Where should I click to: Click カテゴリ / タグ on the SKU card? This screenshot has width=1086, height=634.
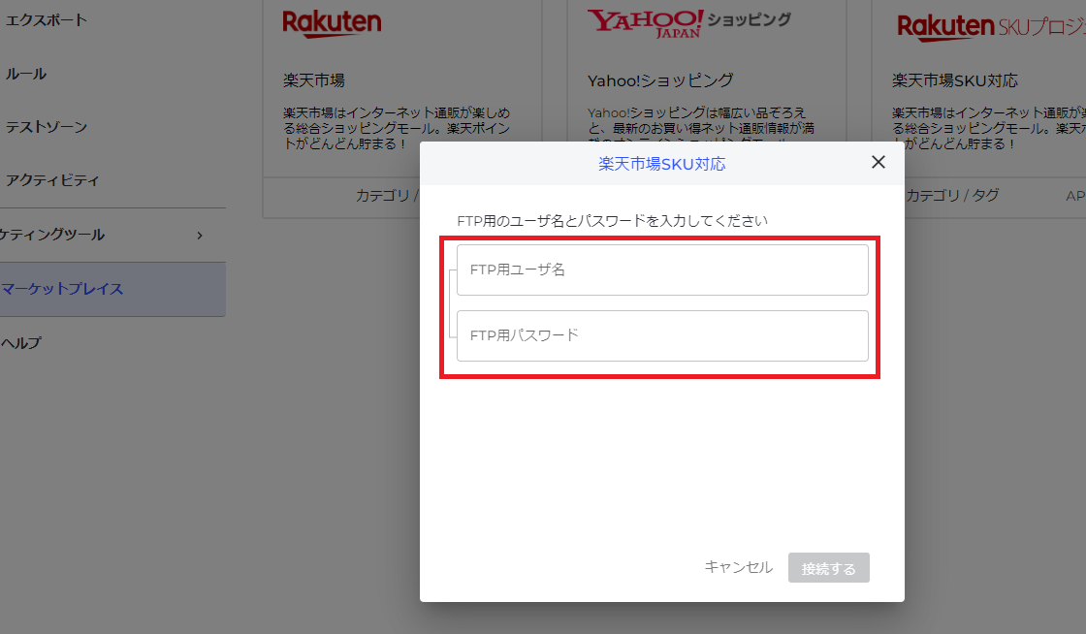pyautogui.click(x=952, y=196)
